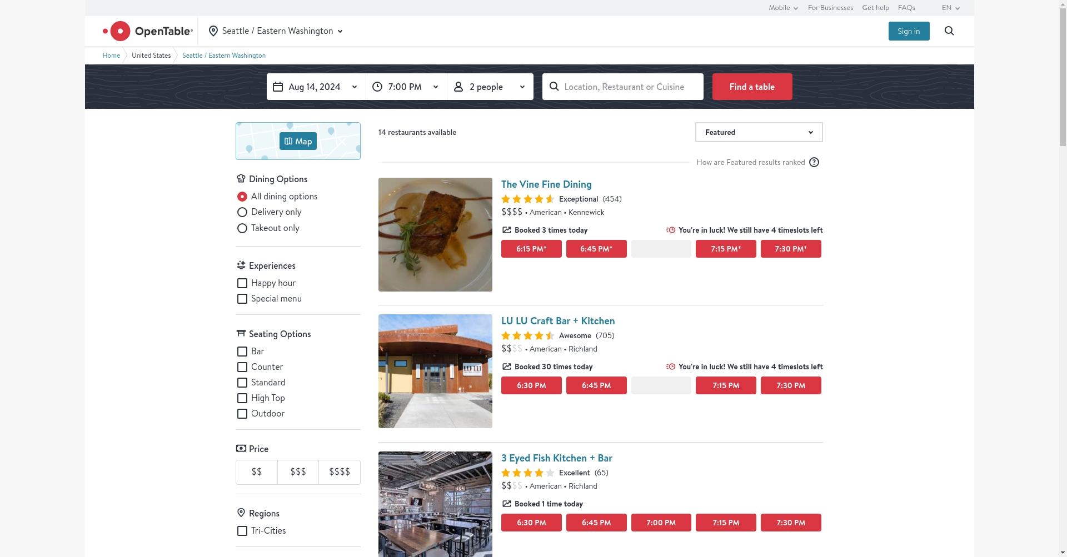
Task: Book 7:00 PM at 3 Eyed Fish
Action: click(661, 523)
